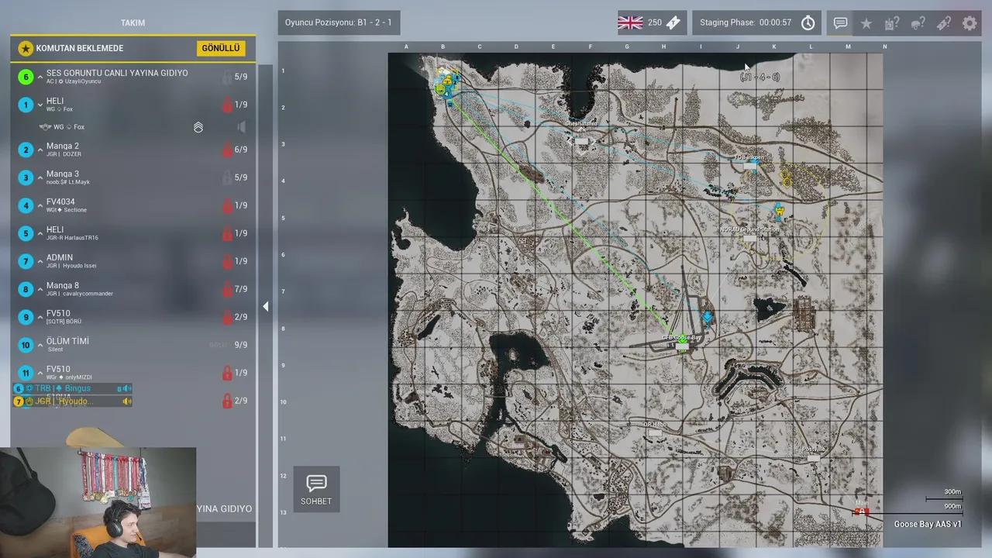The width and height of the screenshot is (992, 558).
Task: Click the green squad 6 number badge
Action: pyautogui.click(x=26, y=77)
